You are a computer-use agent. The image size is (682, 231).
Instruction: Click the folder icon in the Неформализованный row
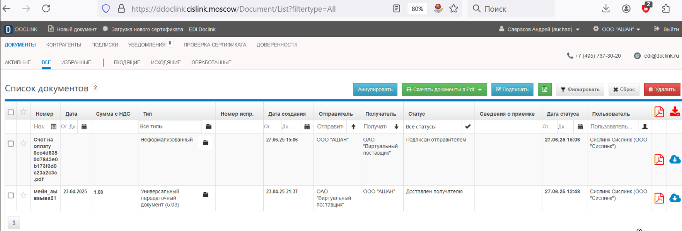tap(205, 142)
